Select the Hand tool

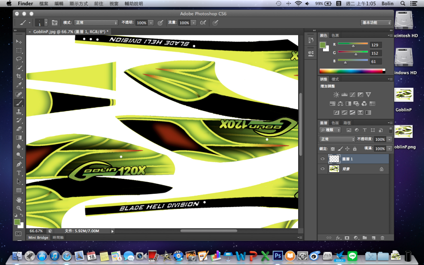coord(19,200)
